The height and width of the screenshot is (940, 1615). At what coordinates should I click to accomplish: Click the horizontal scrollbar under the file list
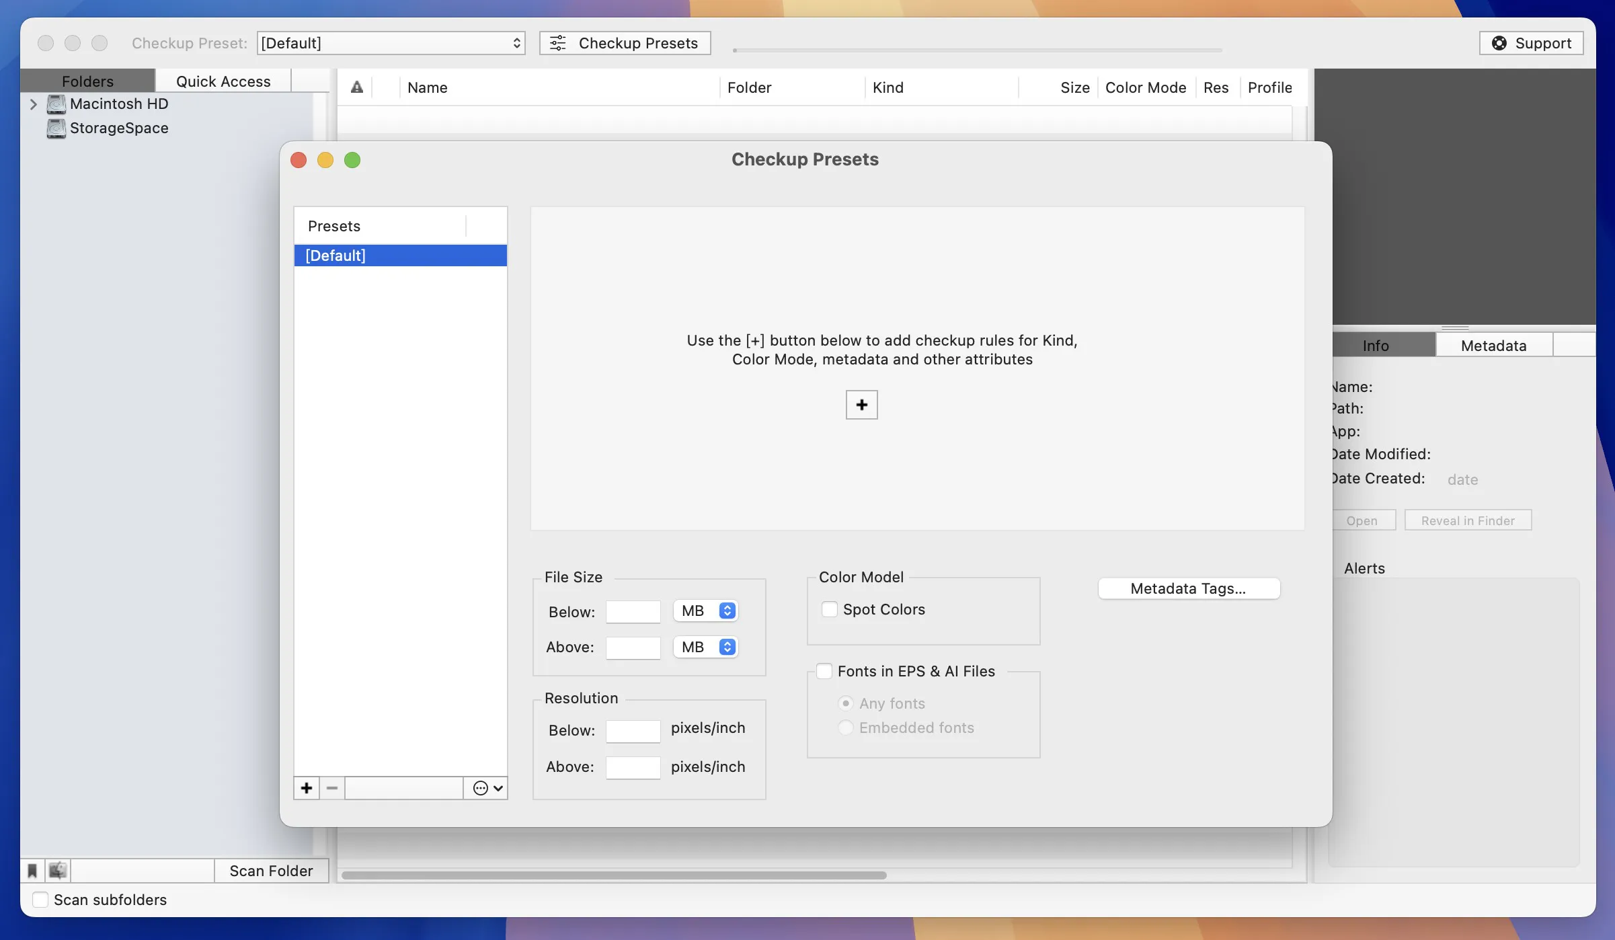(x=614, y=875)
